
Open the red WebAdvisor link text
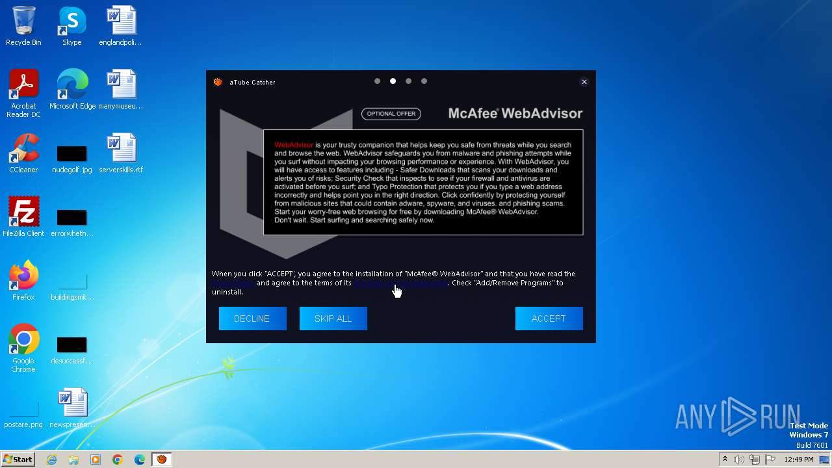(x=294, y=145)
